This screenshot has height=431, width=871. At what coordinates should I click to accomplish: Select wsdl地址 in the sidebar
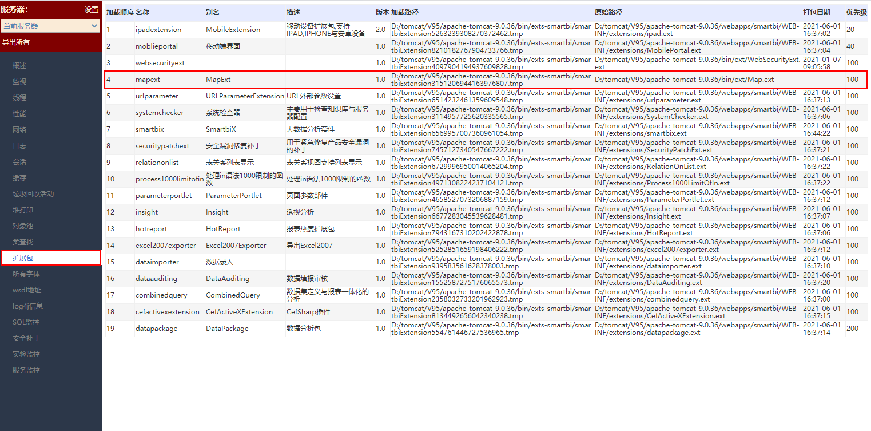[x=27, y=290]
